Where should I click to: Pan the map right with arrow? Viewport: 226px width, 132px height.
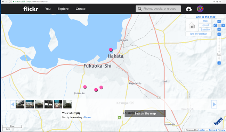223,25
